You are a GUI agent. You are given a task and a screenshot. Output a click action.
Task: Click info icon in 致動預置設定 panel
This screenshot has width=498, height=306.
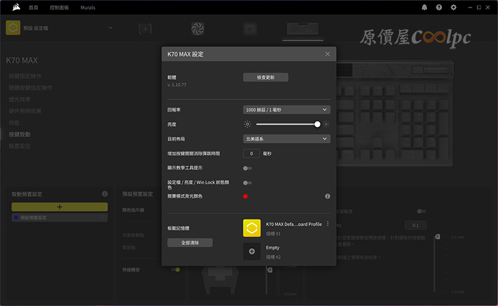coord(105,194)
